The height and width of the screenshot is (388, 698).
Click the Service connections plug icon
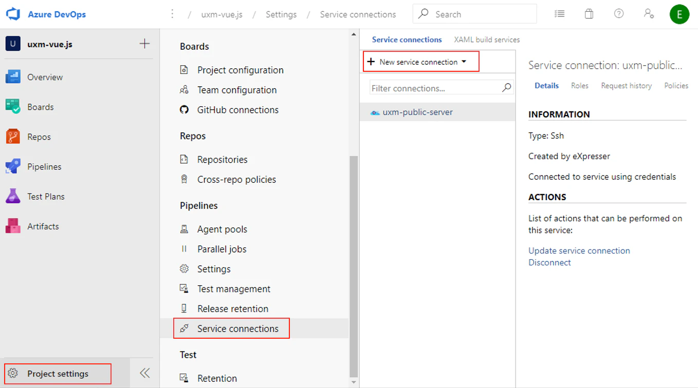[184, 328]
